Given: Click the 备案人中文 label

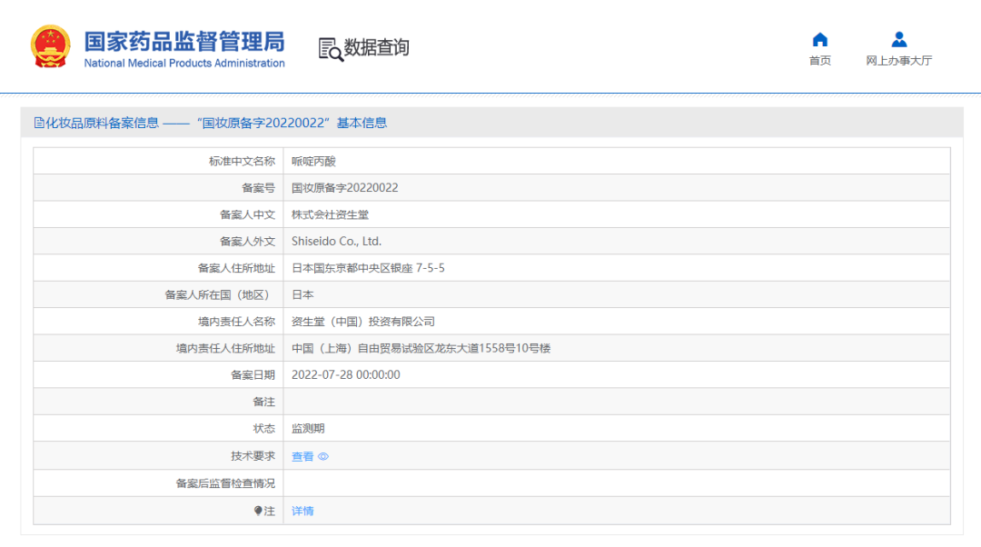Looking at the screenshot, I should [247, 214].
